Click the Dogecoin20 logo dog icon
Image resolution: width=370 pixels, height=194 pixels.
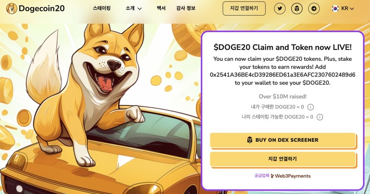coord(12,9)
